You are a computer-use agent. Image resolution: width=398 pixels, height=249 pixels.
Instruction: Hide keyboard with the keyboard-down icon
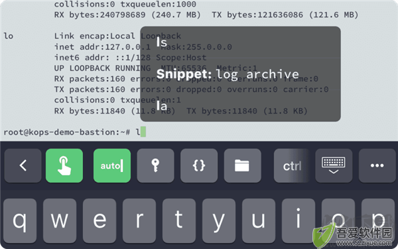click(334, 165)
